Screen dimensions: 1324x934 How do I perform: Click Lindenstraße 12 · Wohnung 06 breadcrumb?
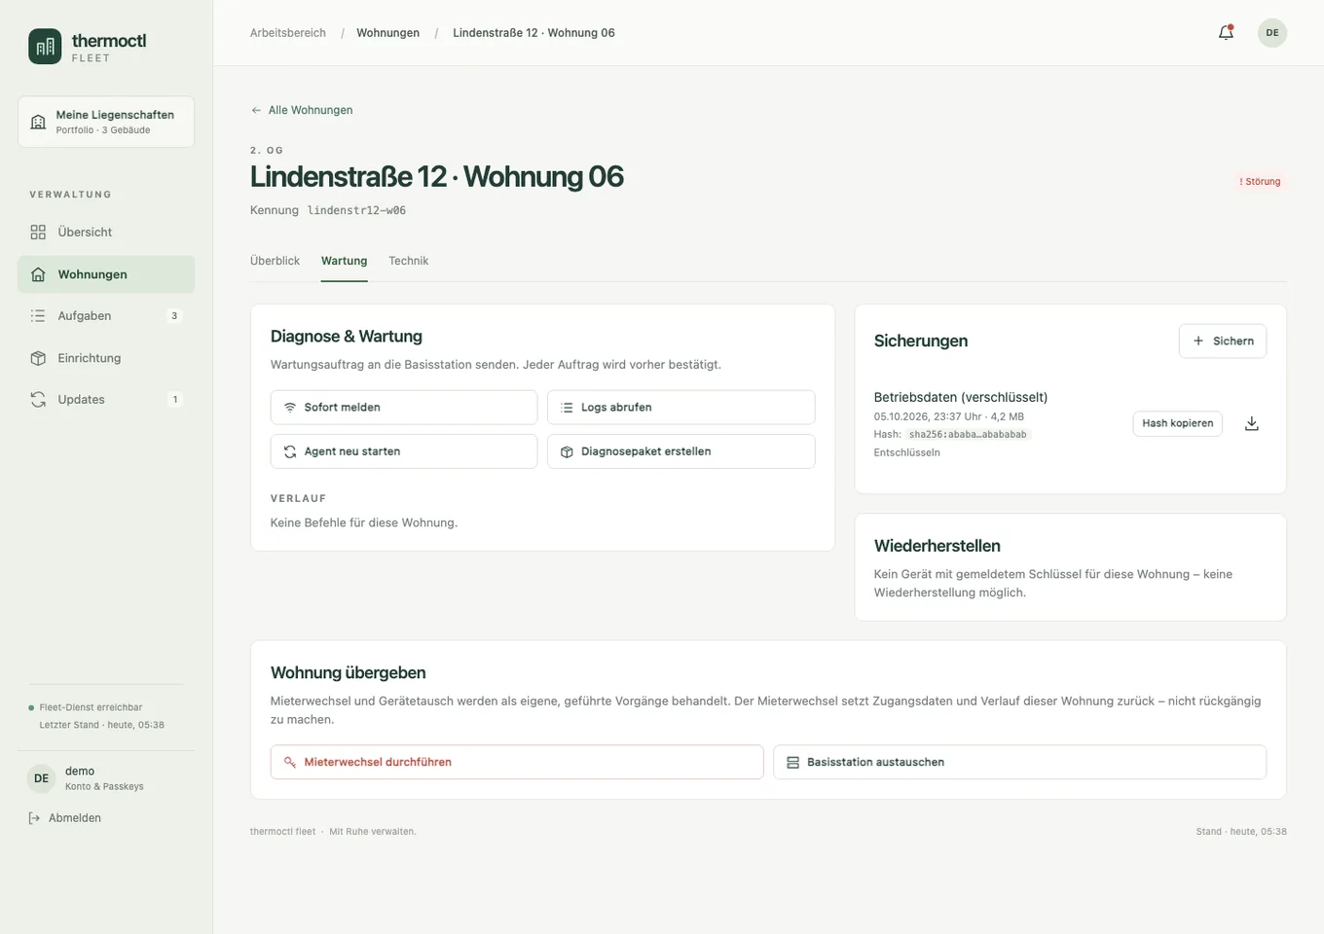533,33
